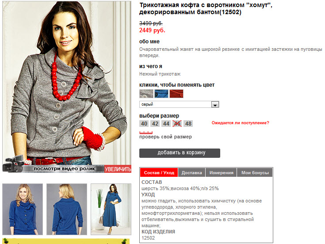Switch to the Доставка tab
Image resolution: width=325 pixels, height=244 pixels.
click(x=192, y=172)
